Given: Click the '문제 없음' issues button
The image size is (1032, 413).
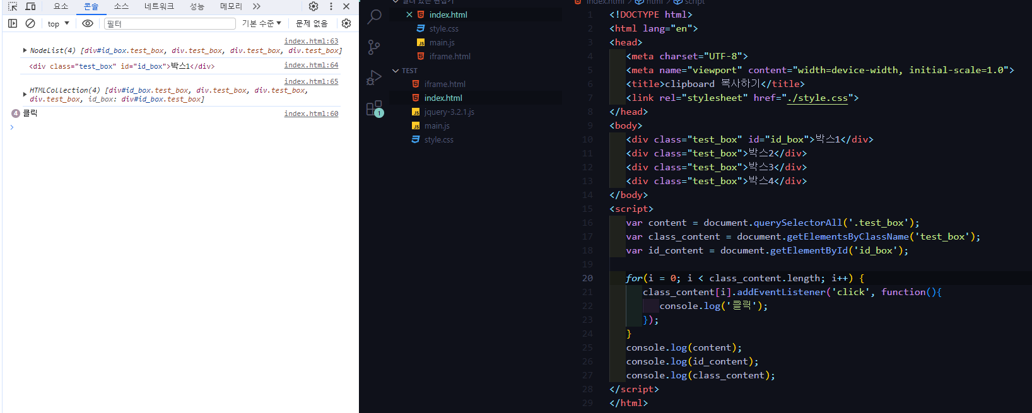Looking at the screenshot, I should pyautogui.click(x=312, y=23).
